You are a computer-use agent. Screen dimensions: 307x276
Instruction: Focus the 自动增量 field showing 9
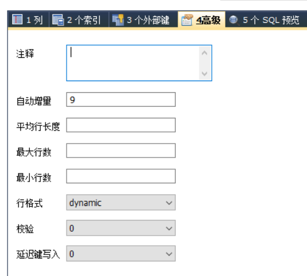121,100
